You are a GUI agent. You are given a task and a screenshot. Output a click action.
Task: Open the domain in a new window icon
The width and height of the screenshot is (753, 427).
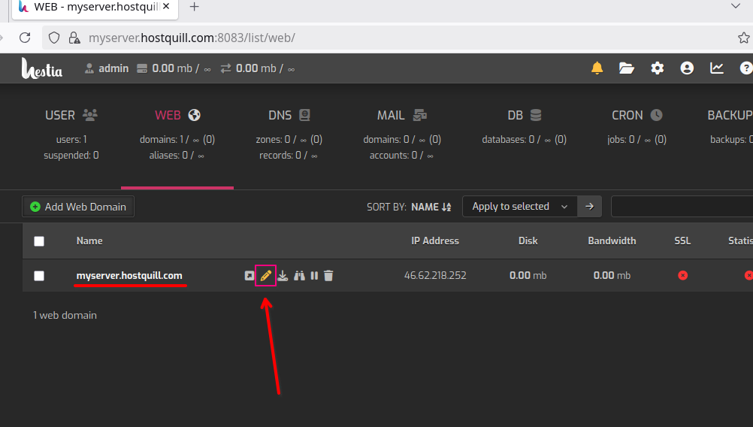point(249,276)
